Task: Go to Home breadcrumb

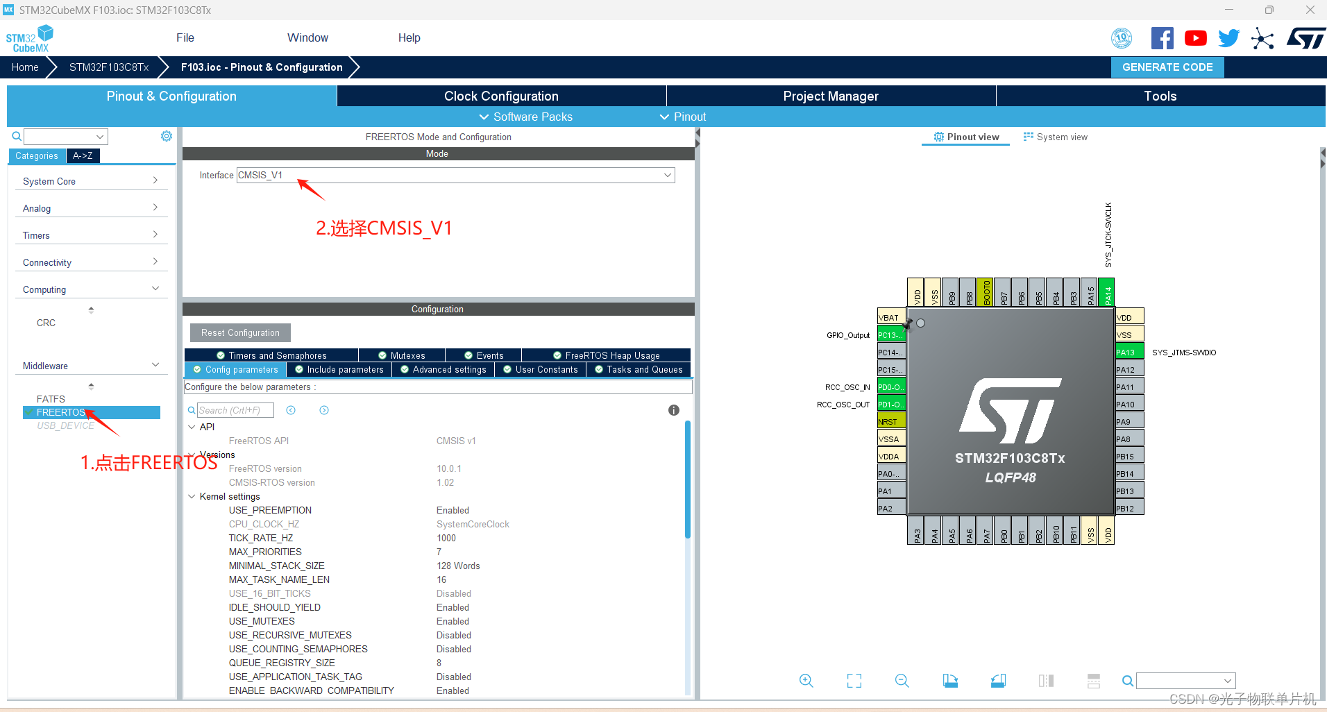Action: click(25, 67)
